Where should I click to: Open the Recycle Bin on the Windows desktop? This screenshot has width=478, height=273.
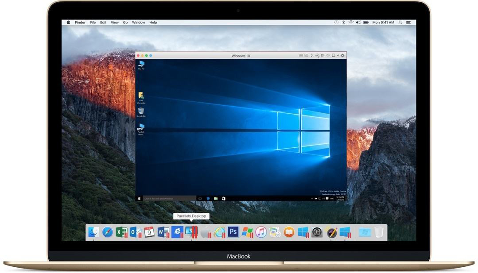[141, 112]
